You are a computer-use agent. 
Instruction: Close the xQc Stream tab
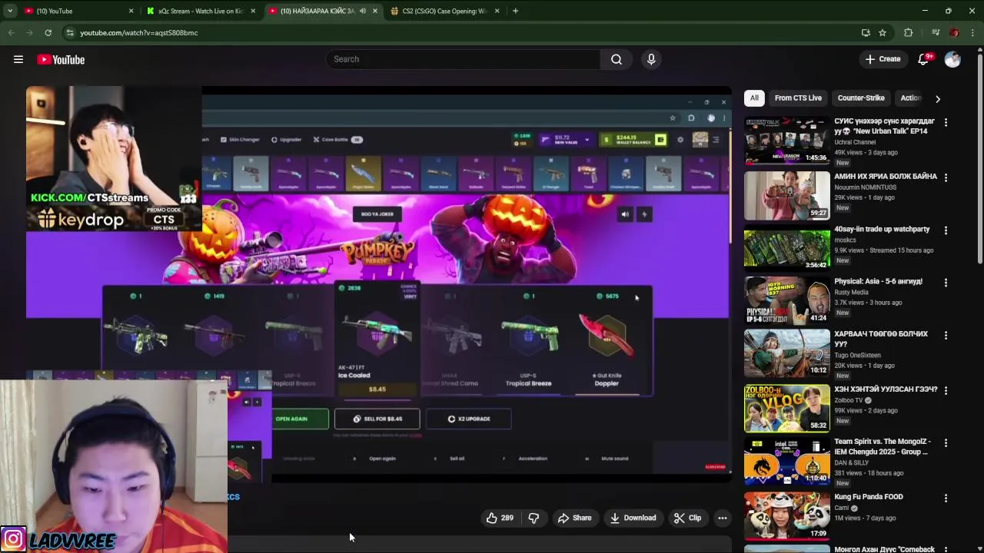tap(253, 11)
